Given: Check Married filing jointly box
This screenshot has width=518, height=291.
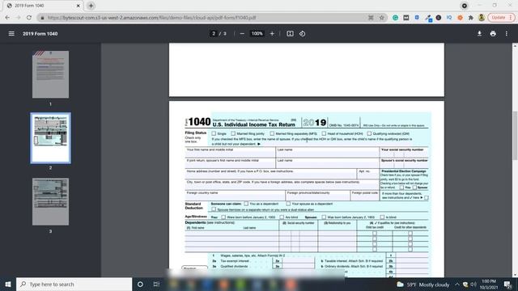Looking at the screenshot, I should 233,133.
